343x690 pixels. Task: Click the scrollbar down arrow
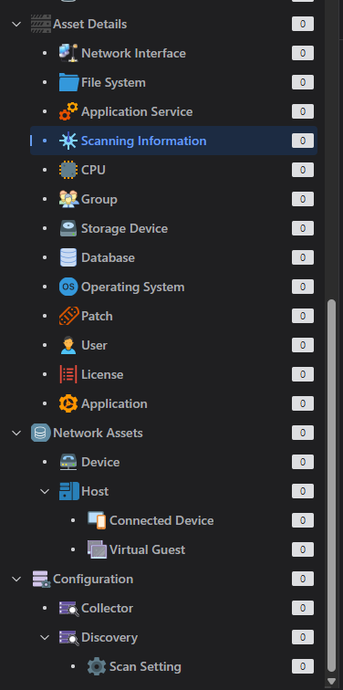click(331, 681)
